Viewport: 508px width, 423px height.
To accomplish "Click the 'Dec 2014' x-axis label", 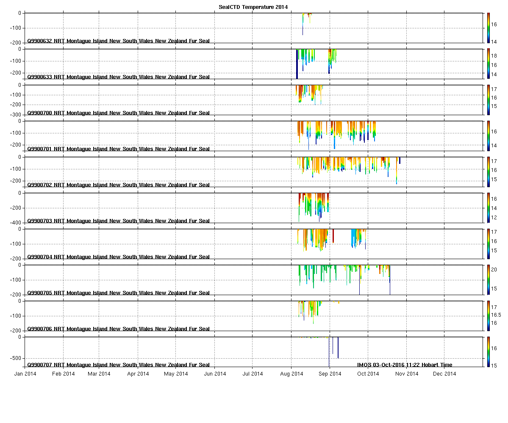I will pos(444,373).
